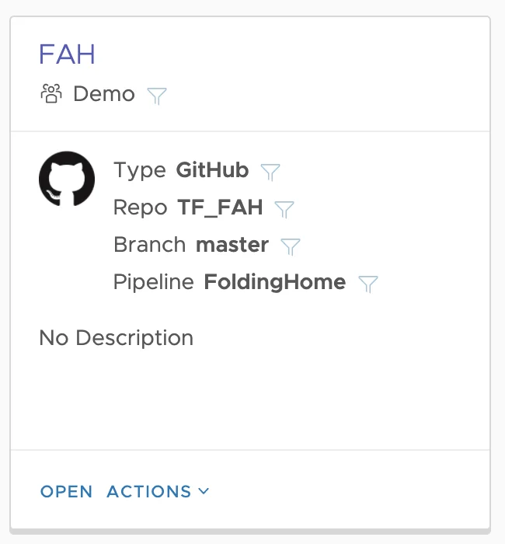505x544 pixels.
Task: Click the Repo field label
Action: pos(140,207)
